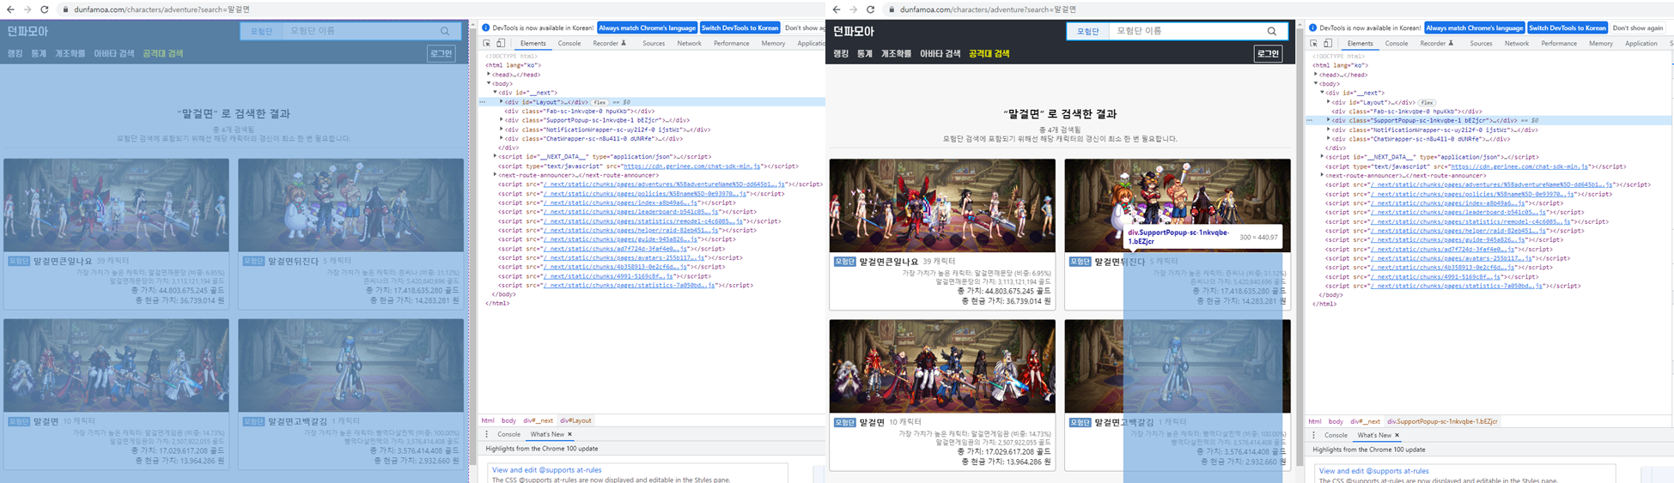Click the search magnifier icon in the right window
1674x483 pixels.
click(x=1272, y=31)
